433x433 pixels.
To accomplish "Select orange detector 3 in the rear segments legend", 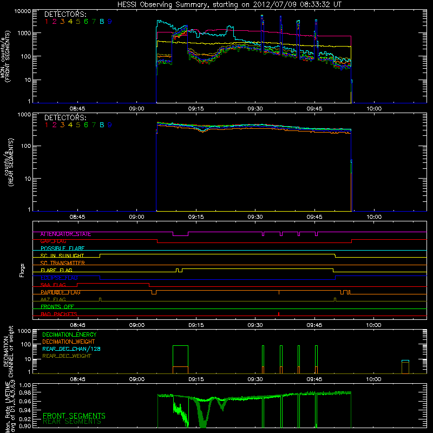I will coord(62,125).
